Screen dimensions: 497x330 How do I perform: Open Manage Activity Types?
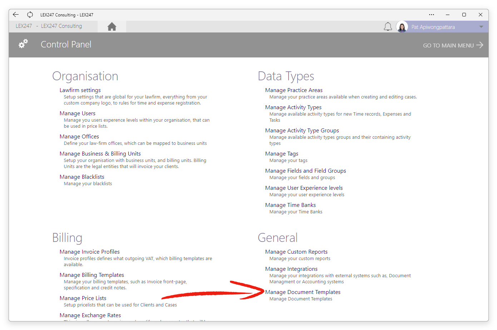tap(293, 107)
